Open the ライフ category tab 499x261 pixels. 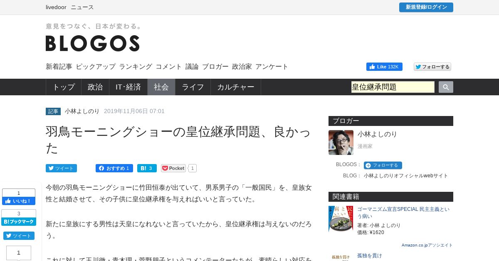coord(193,87)
